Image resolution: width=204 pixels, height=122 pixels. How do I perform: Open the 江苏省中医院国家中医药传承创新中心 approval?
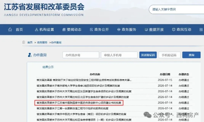(x=79, y=103)
